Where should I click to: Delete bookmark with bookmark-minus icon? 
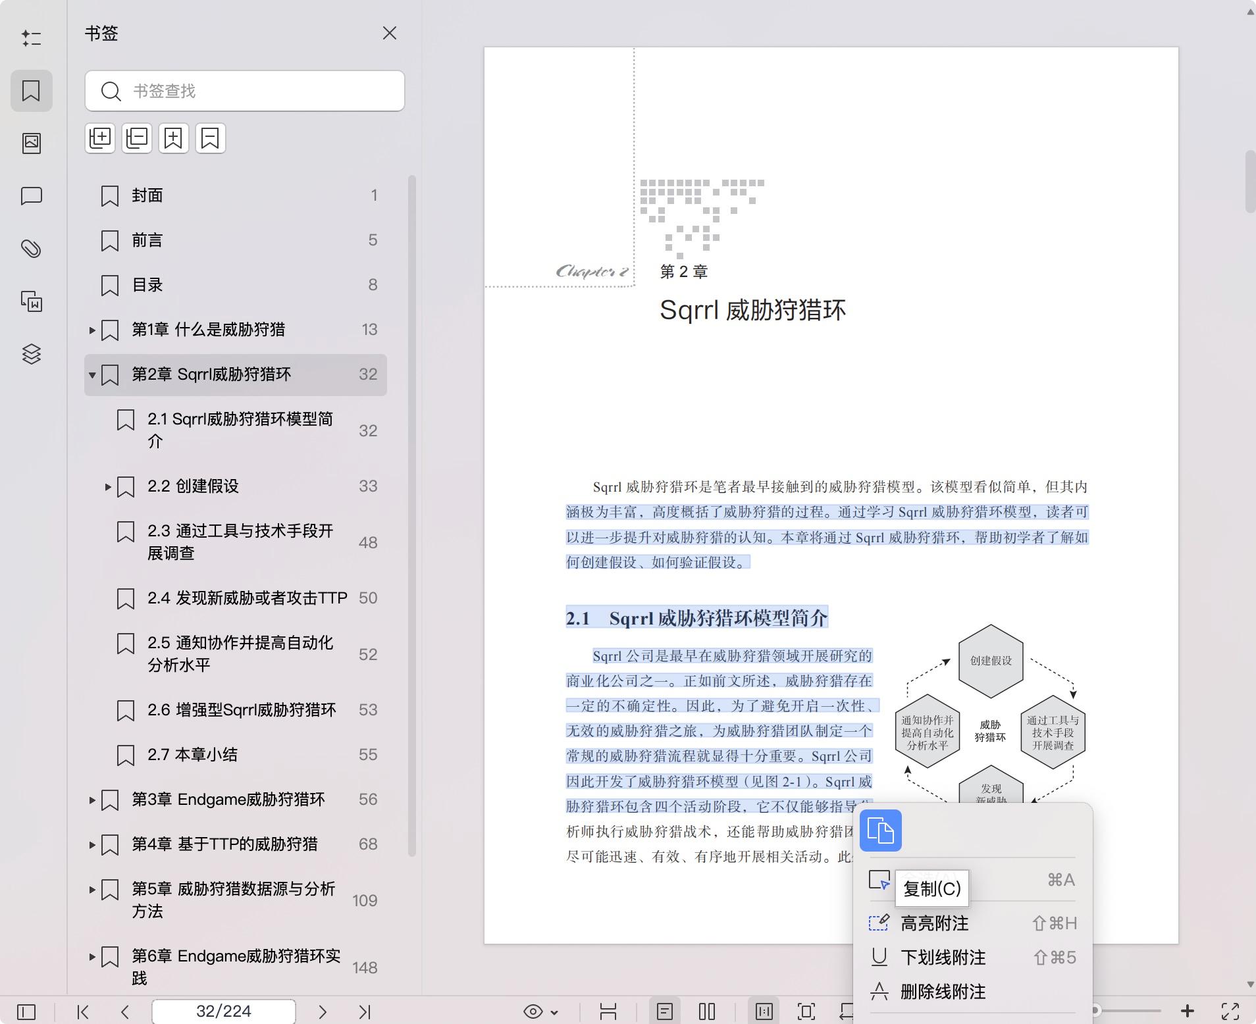210,138
